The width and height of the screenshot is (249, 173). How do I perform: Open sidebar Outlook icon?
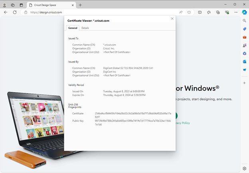coord(244,61)
